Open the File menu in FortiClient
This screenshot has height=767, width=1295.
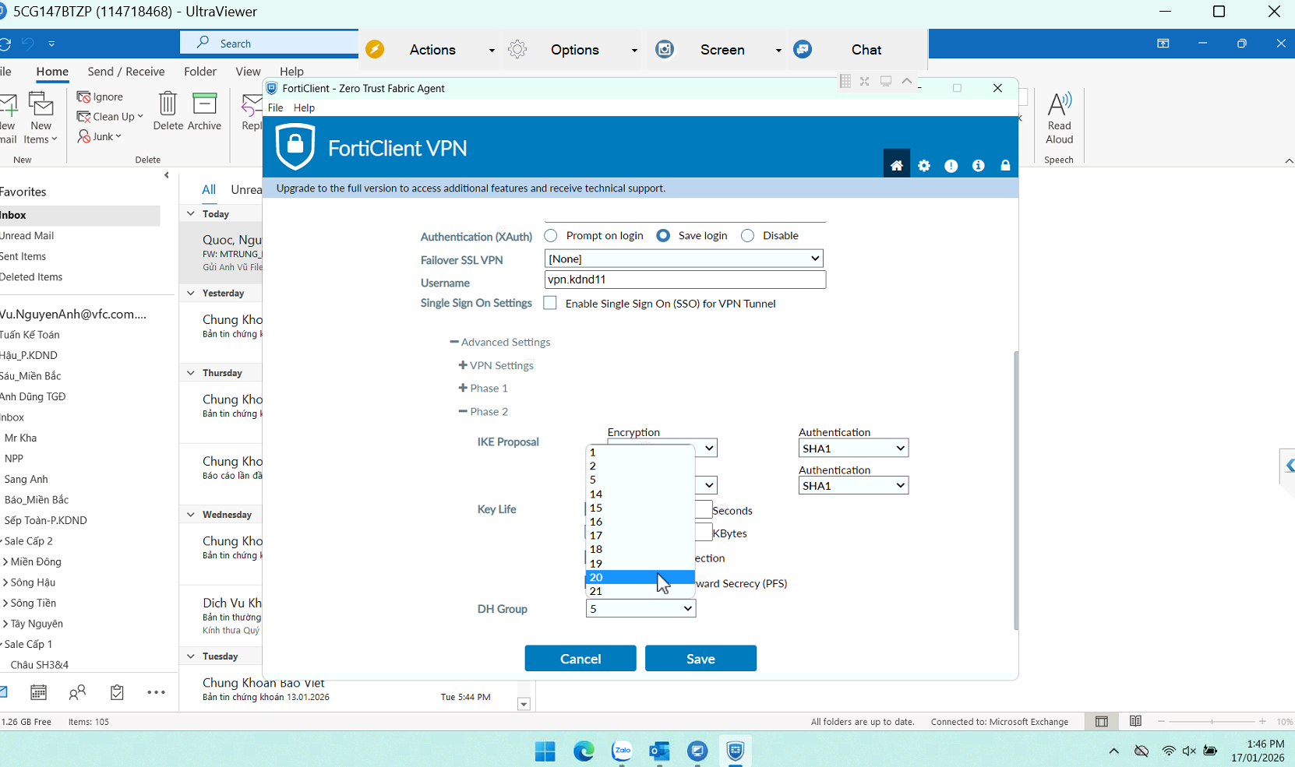[x=275, y=107]
